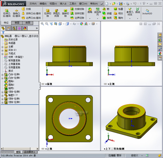Expand the 注解 annotations node

click(3, 47)
